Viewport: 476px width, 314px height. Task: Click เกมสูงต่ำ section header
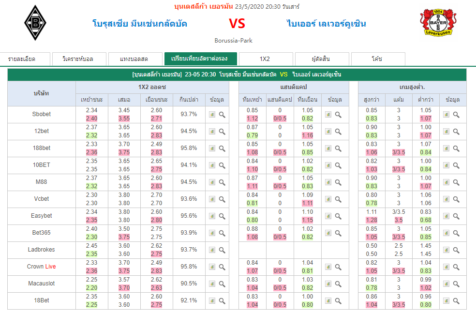[x=412, y=87]
